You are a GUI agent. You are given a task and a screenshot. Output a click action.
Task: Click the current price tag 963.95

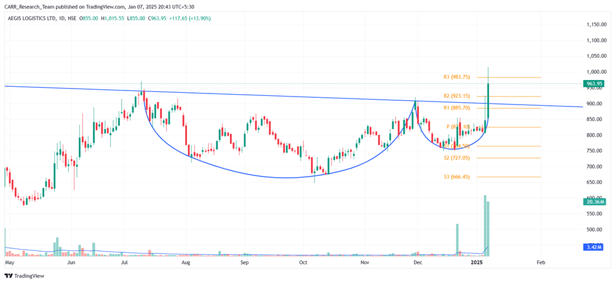(x=595, y=83)
